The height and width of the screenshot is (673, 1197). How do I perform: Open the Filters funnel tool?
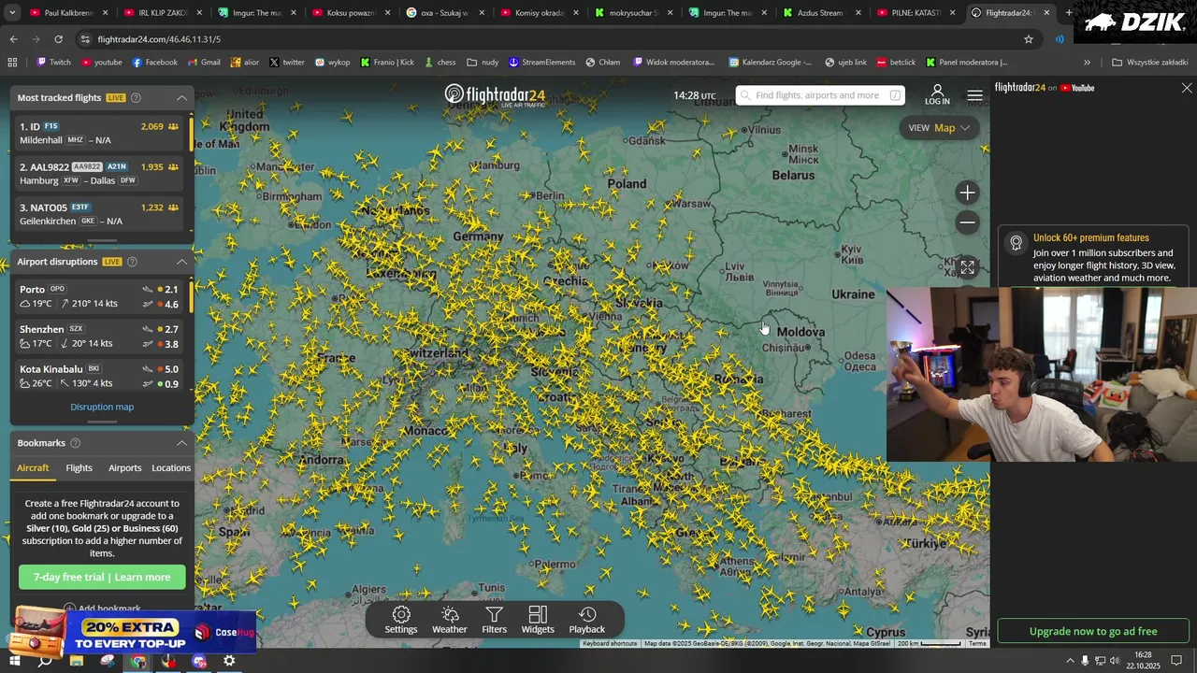tap(494, 620)
